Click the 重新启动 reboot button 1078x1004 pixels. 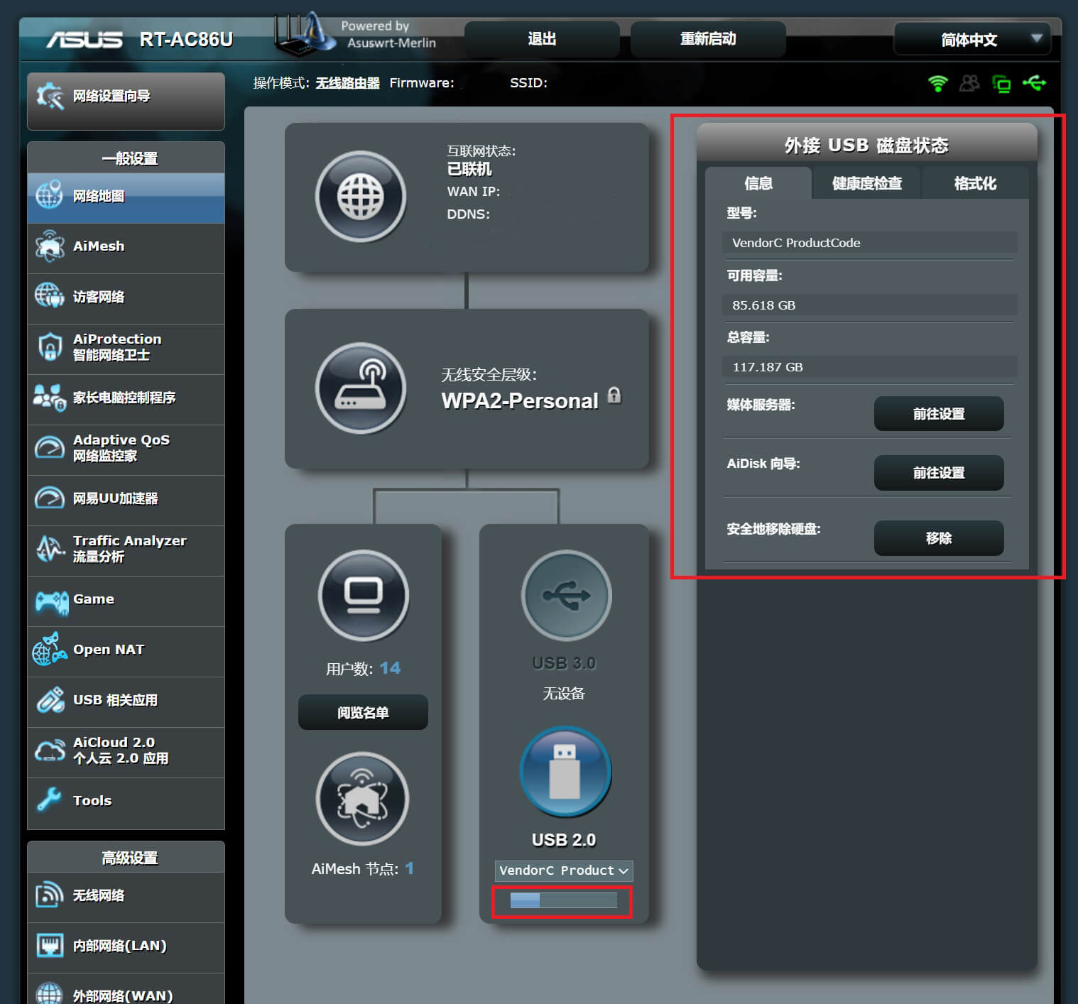(707, 39)
